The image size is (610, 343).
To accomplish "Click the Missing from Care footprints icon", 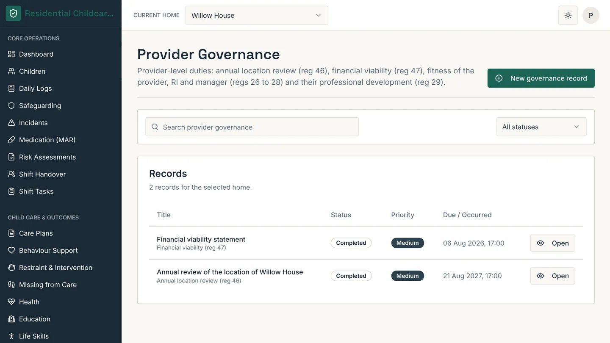I will pos(11,285).
